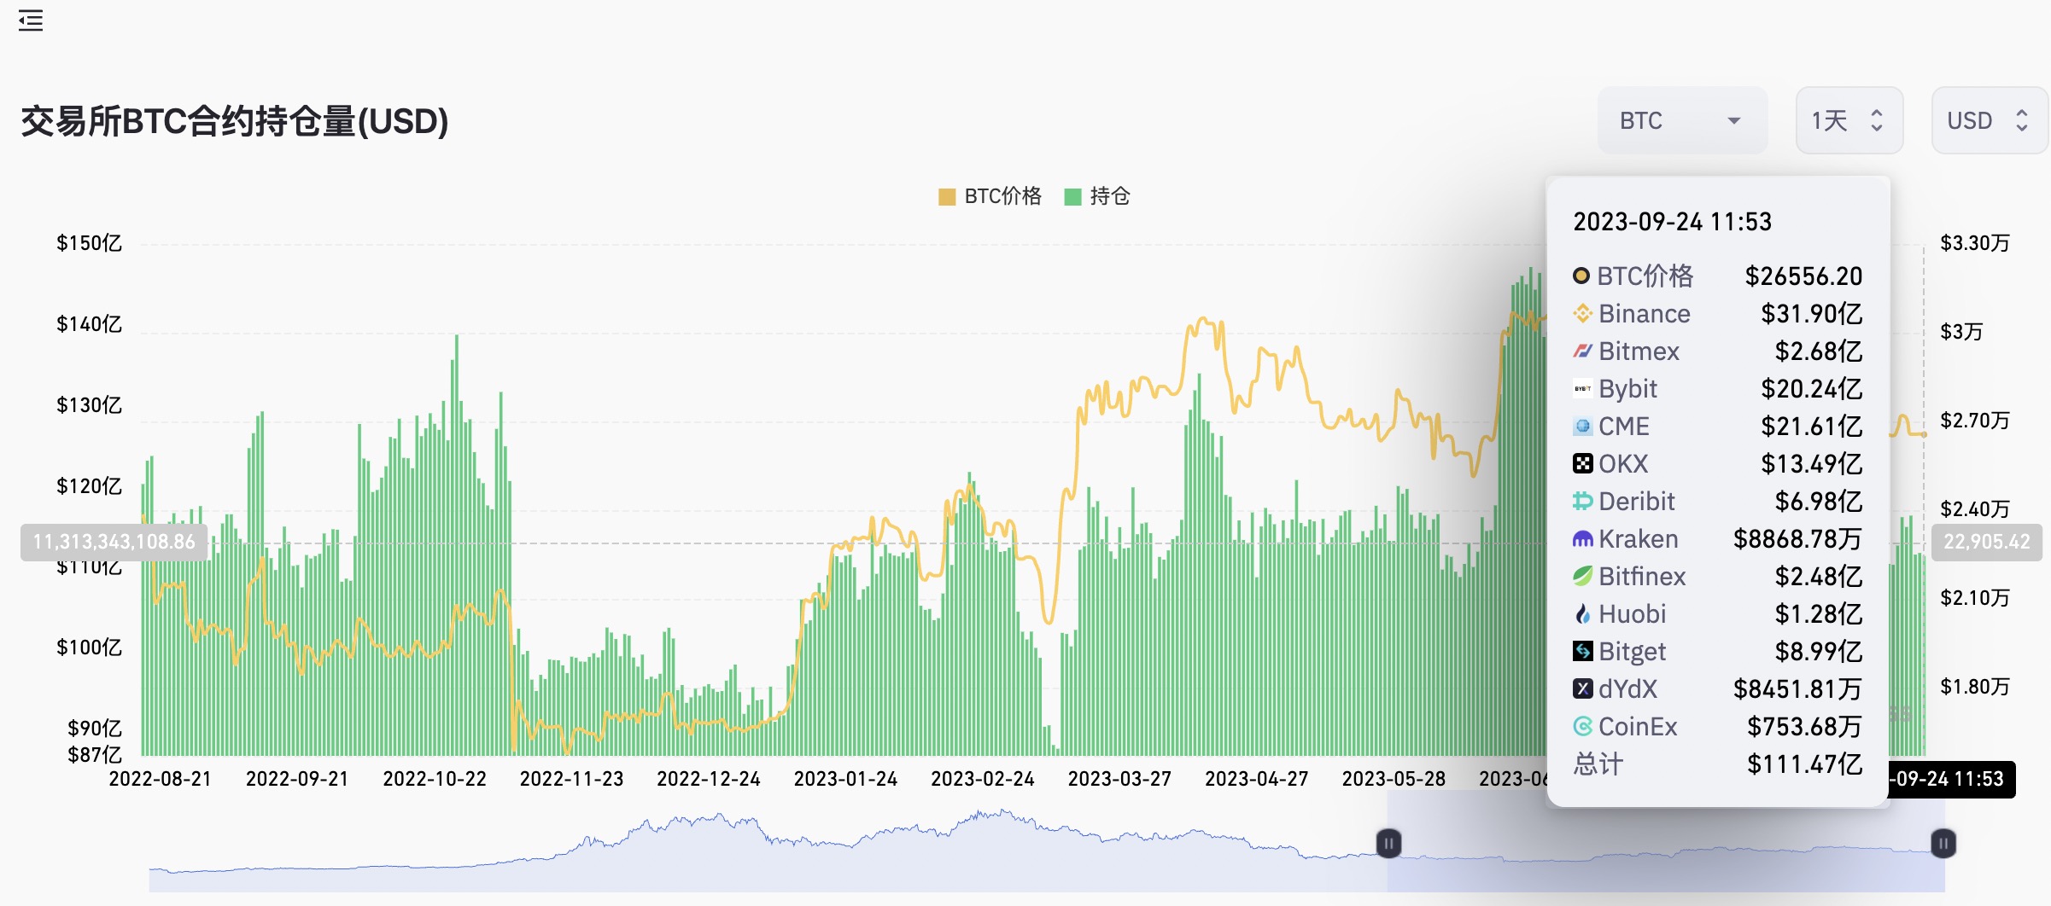
Task: Click the OKX logo icon
Action: (1582, 464)
